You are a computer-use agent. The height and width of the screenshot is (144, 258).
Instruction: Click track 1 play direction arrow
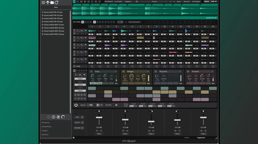[78, 31]
